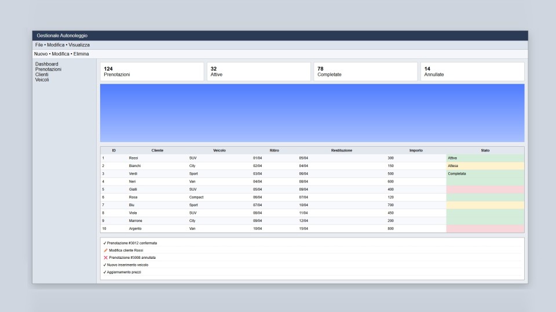This screenshot has height=312, width=556.
Task: Click the 15/04 return date for Argento
Action: [x=303, y=229]
